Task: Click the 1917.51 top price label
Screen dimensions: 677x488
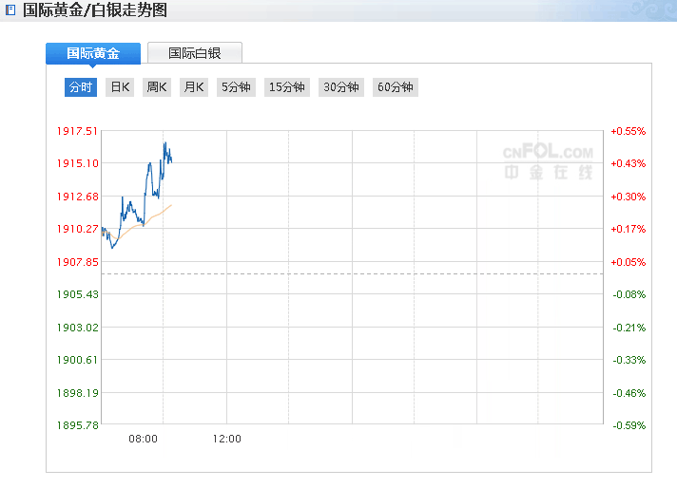Action: click(79, 131)
